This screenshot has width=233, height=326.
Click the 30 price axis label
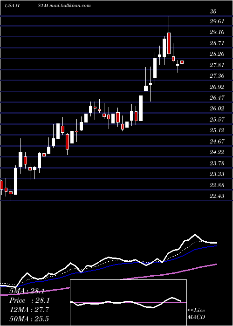coord(213,12)
